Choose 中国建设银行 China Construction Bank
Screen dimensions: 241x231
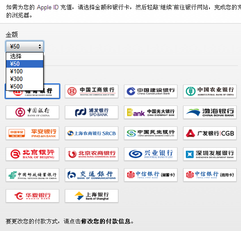click(151, 91)
